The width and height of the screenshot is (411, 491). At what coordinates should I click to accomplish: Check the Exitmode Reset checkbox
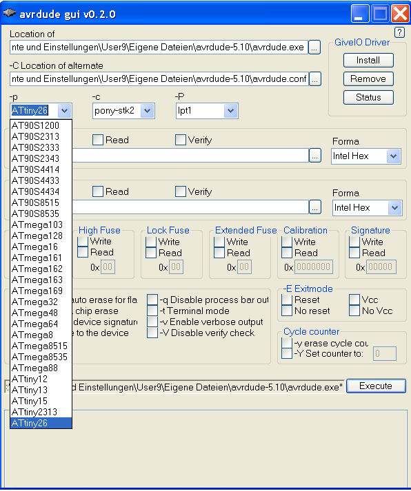click(287, 300)
